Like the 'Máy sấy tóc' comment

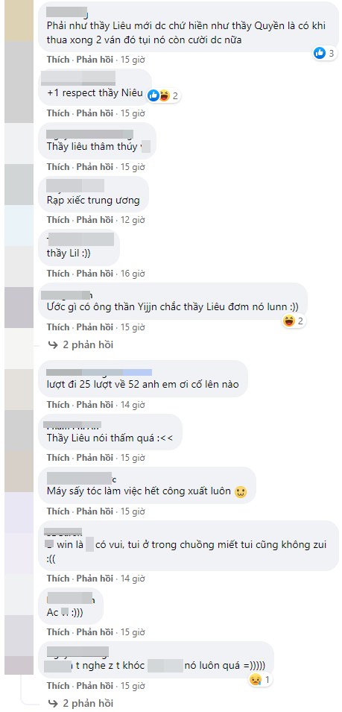[x=58, y=511]
